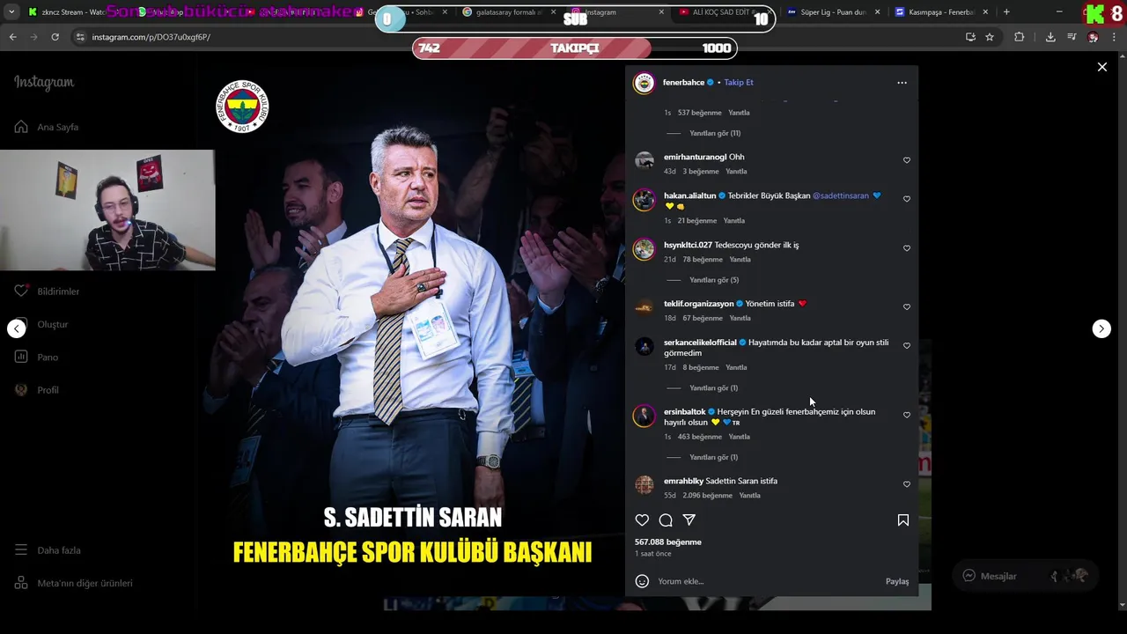Like teklif.organizasyon's comment
The width and height of the screenshot is (1127, 634).
(x=907, y=307)
